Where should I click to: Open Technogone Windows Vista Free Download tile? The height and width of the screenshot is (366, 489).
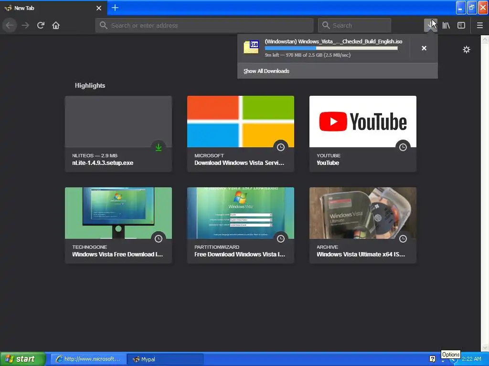[x=118, y=225]
